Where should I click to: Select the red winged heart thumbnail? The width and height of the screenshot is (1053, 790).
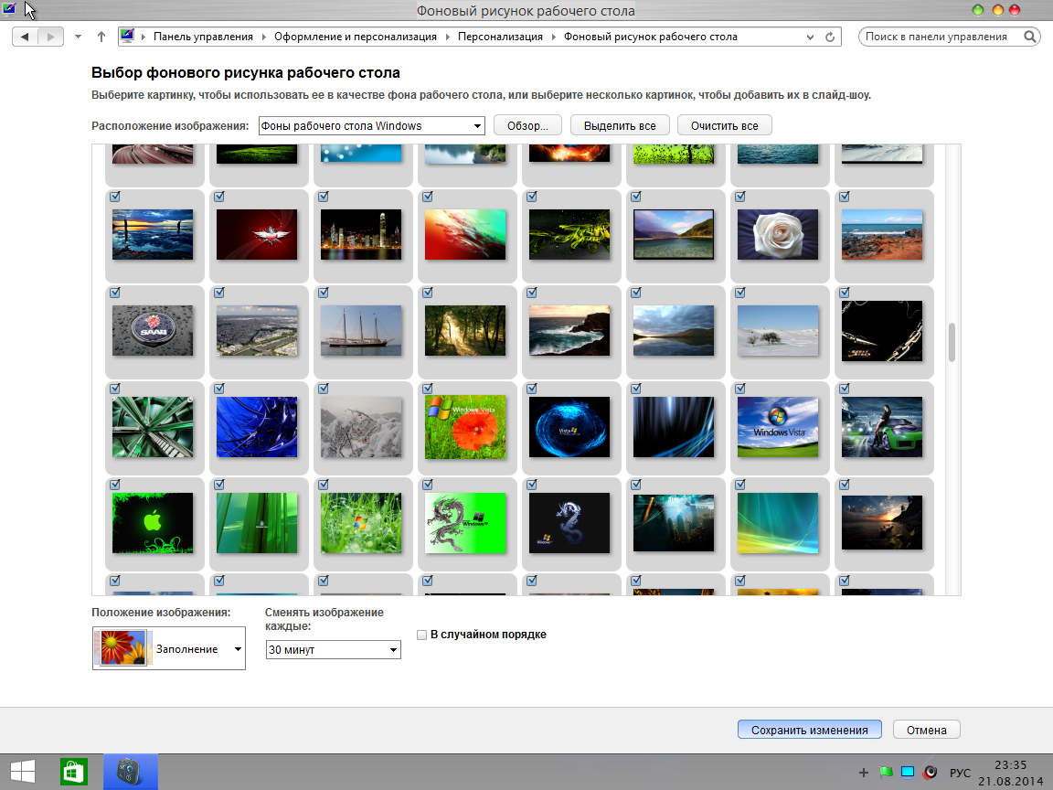[x=257, y=234]
